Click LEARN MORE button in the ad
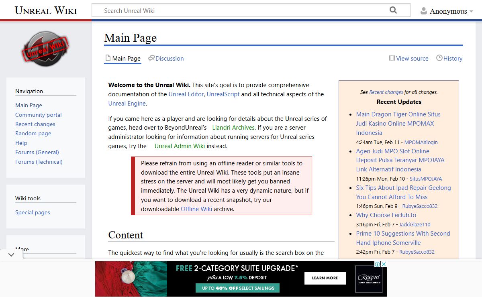The height and width of the screenshot is (297, 482). (x=325, y=278)
